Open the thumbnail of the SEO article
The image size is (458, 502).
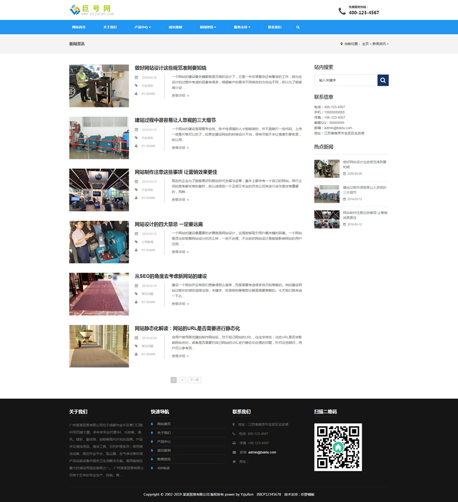tap(99, 294)
